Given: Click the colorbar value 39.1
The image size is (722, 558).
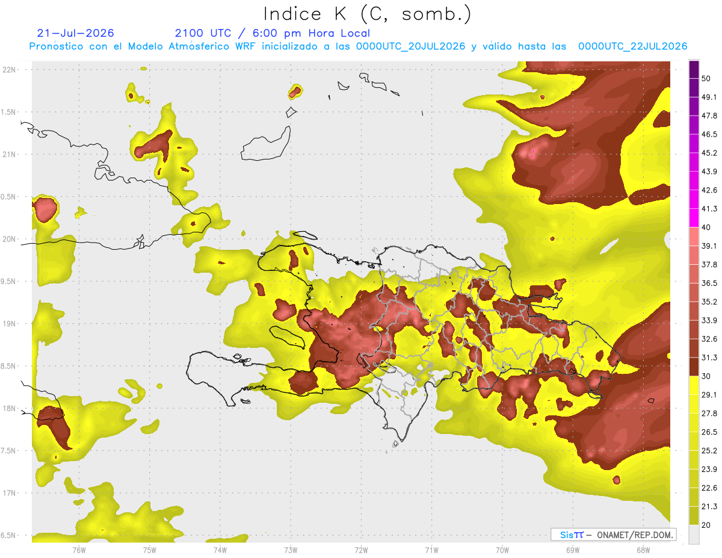Looking at the screenshot, I should (709, 246).
